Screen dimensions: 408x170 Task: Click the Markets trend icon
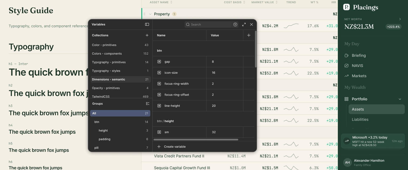[346, 76]
